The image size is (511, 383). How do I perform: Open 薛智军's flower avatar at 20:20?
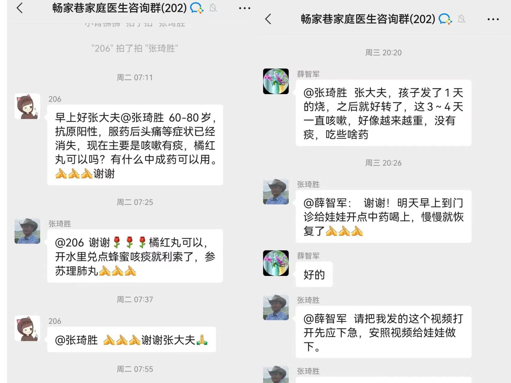(x=276, y=81)
